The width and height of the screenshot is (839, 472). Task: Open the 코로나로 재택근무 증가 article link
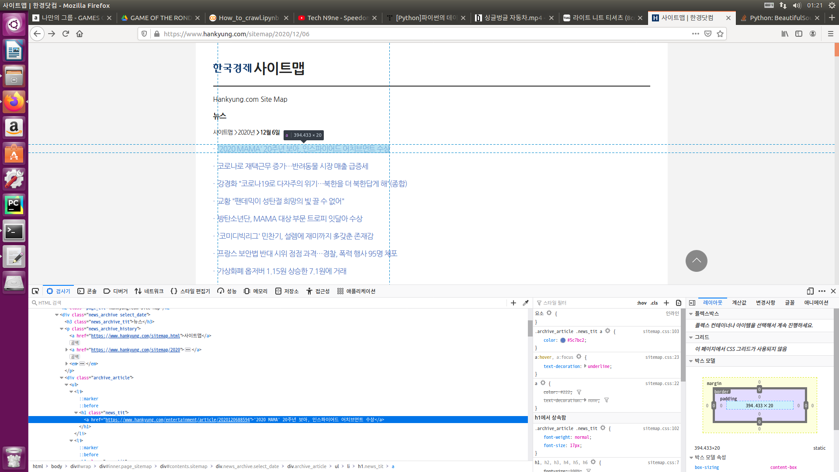(x=293, y=166)
